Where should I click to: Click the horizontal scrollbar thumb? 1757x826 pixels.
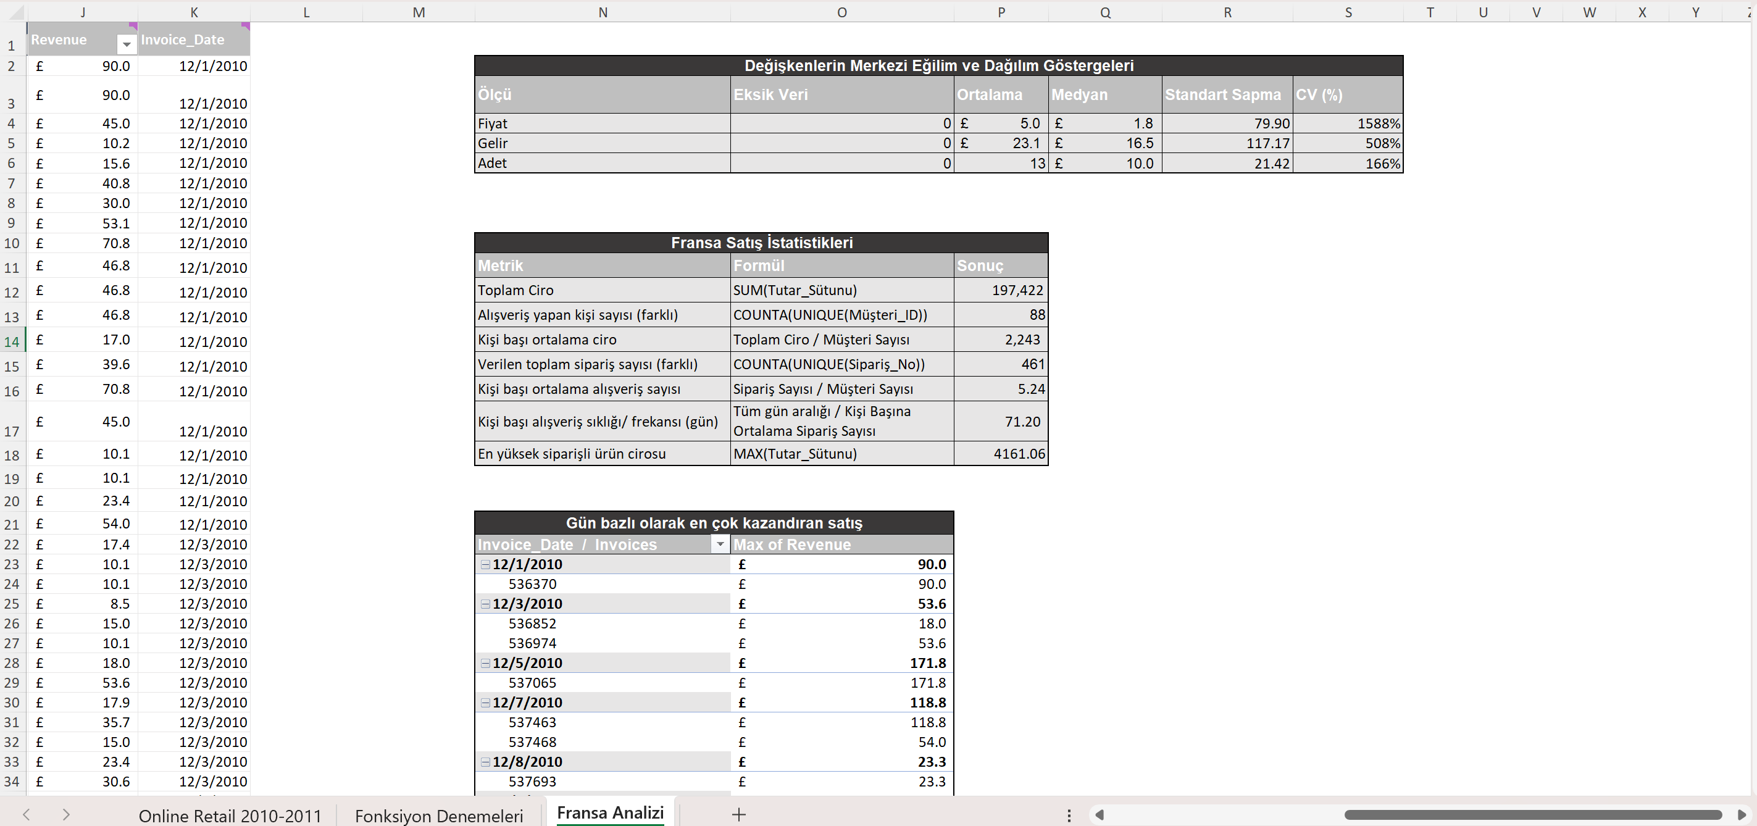[x=1534, y=814]
